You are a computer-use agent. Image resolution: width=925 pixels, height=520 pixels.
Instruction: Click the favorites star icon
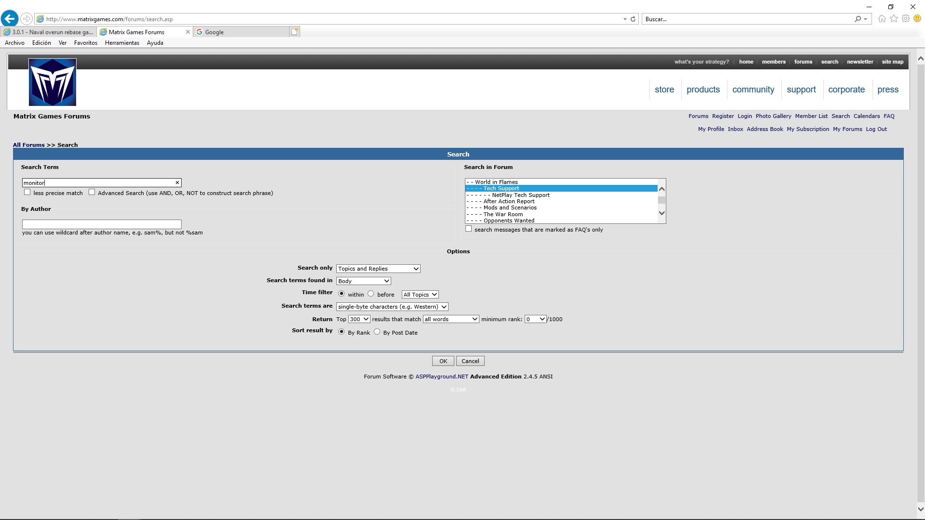click(894, 19)
